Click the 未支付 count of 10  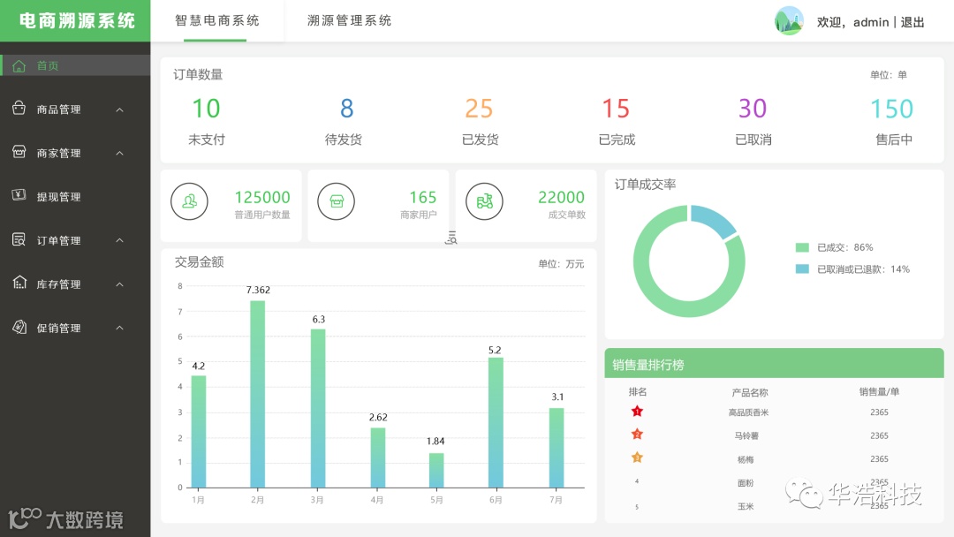pos(206,109)
